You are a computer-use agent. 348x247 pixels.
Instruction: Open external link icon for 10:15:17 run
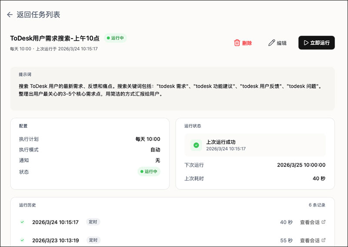pyautogui.click(x=323, y=222)
